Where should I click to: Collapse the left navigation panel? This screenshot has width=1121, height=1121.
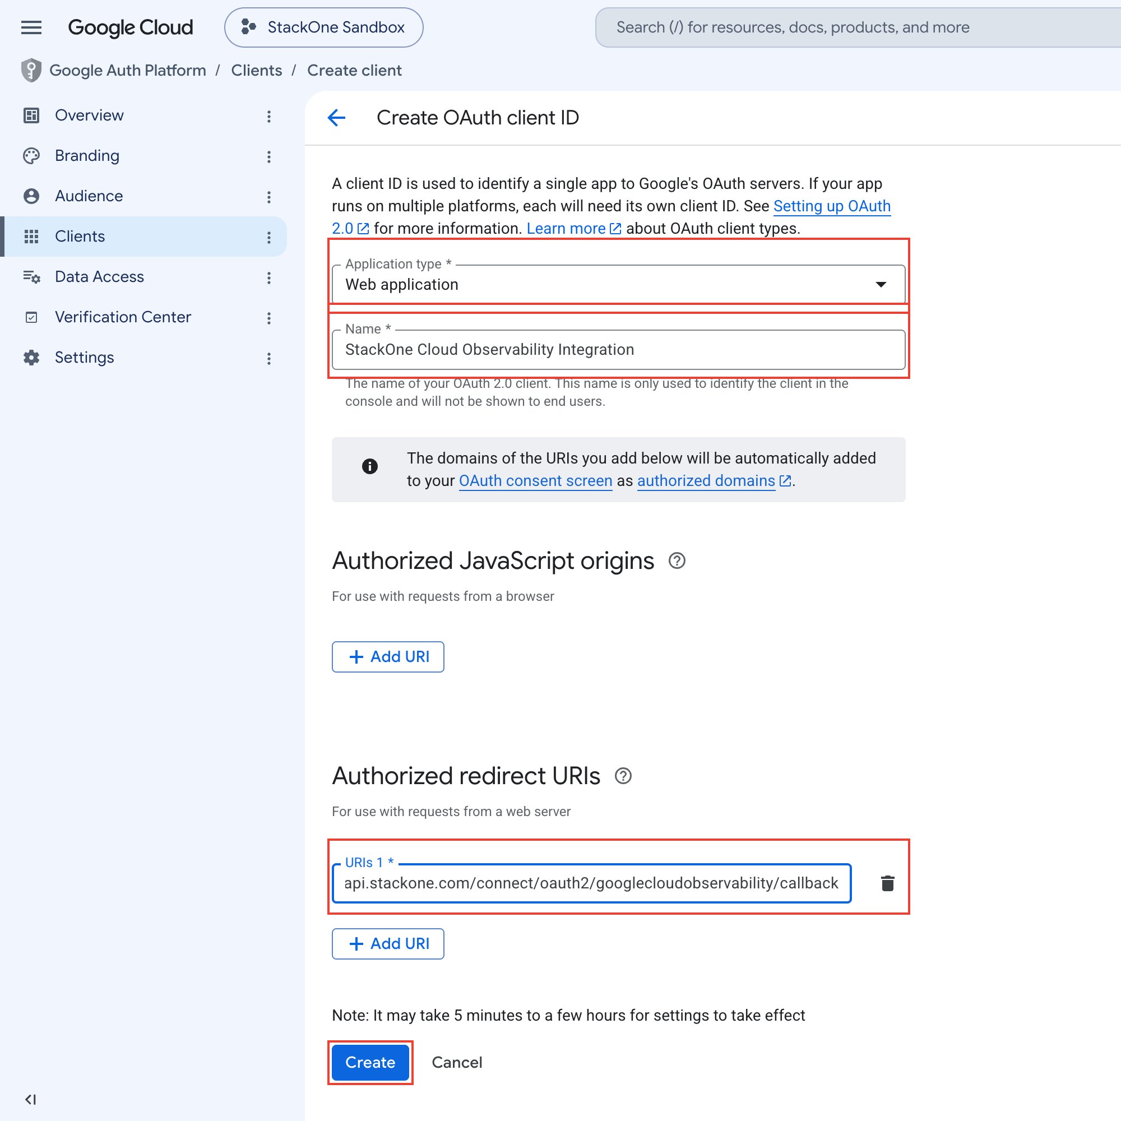point(31,1099)
